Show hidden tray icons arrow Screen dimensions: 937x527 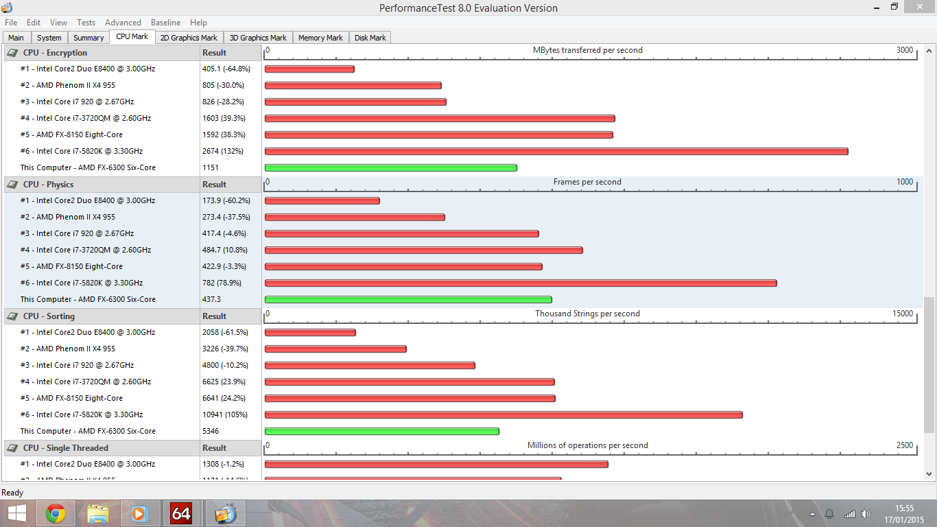pos(813,514)
